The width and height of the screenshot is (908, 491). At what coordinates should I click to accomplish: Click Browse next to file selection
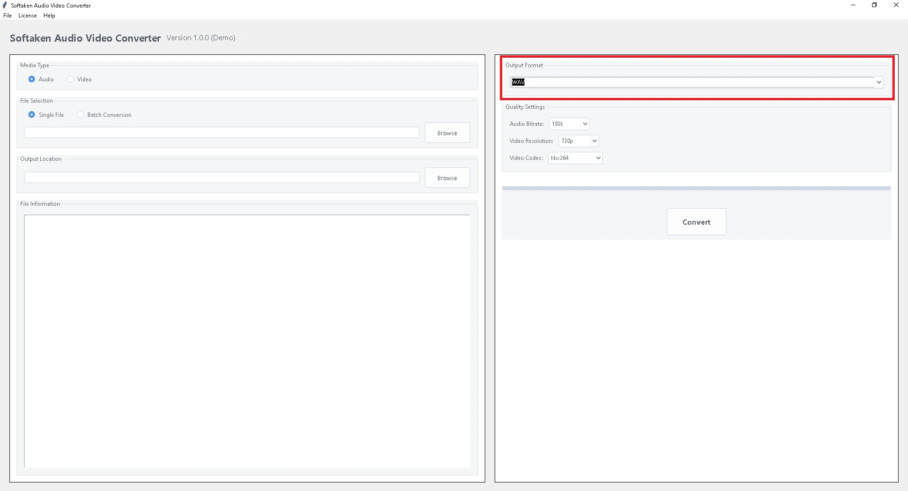[447, 132]
